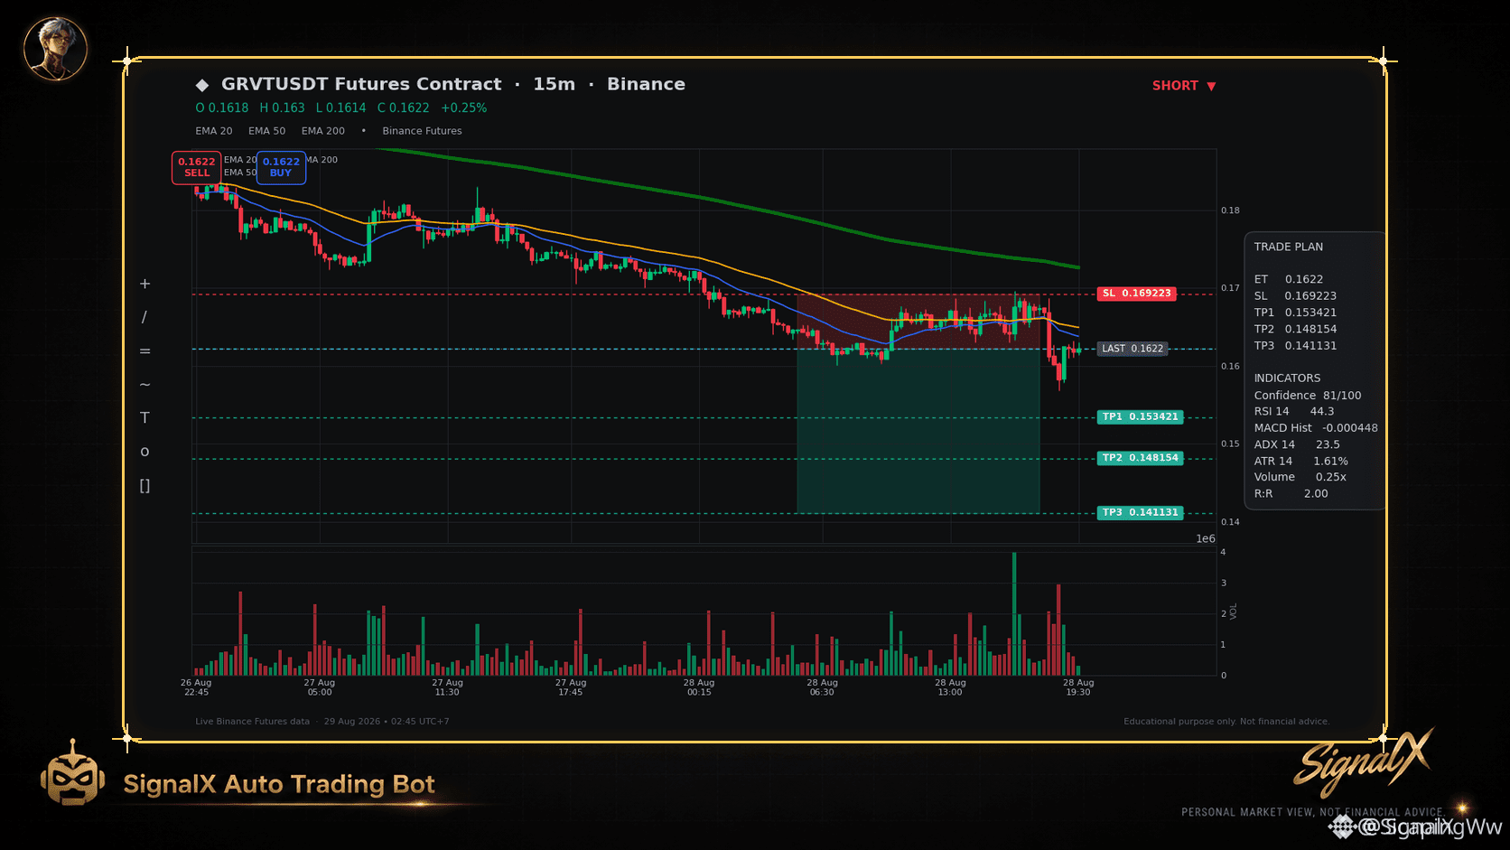Select the slash line drawing tool
The height and width of the screenshot is (850, 1510).
(144, 317)
